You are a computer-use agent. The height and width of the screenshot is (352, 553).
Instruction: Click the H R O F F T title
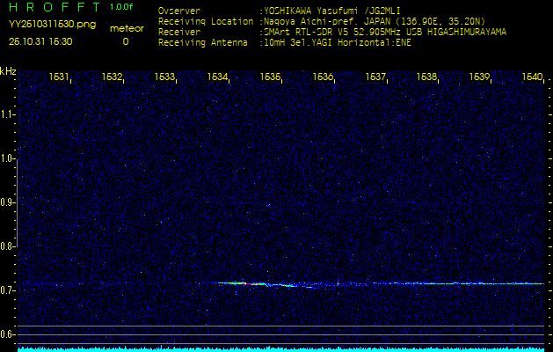(55, 7)
